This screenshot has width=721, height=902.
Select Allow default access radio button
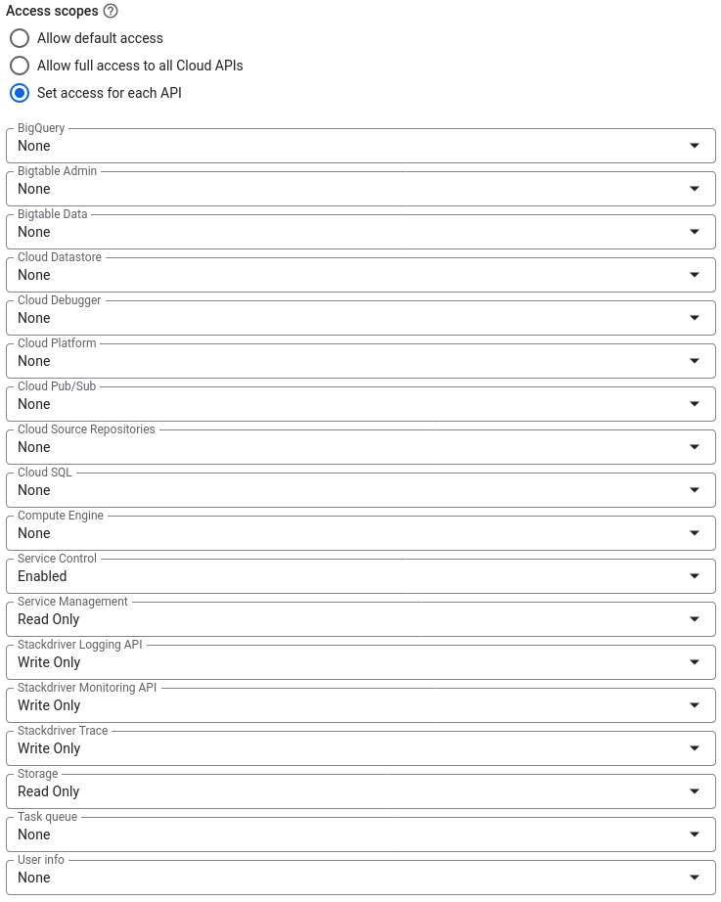[20, 38]
